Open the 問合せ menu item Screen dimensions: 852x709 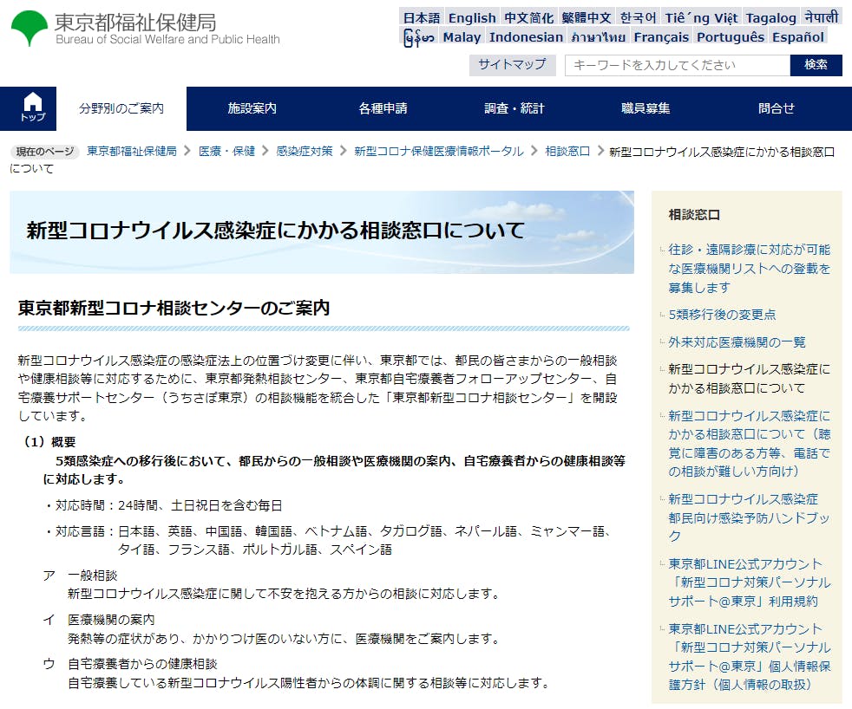click(776, 108)
